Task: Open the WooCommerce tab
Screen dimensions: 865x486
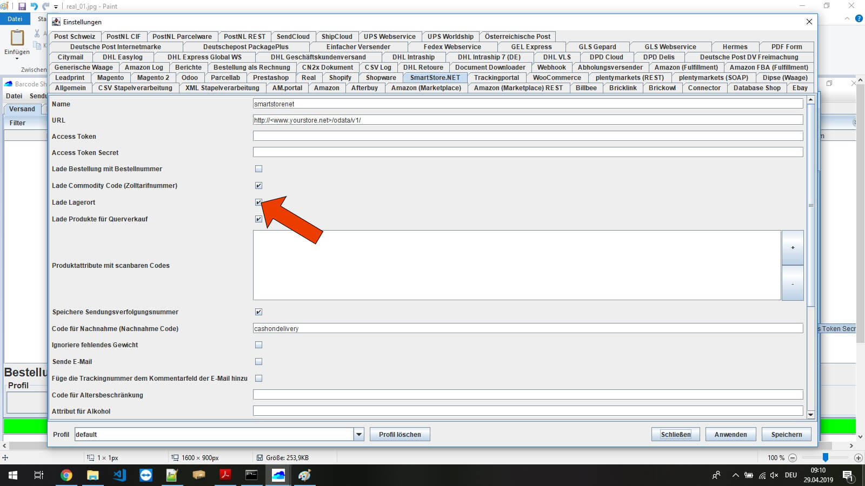Action: tap(557, 78)
